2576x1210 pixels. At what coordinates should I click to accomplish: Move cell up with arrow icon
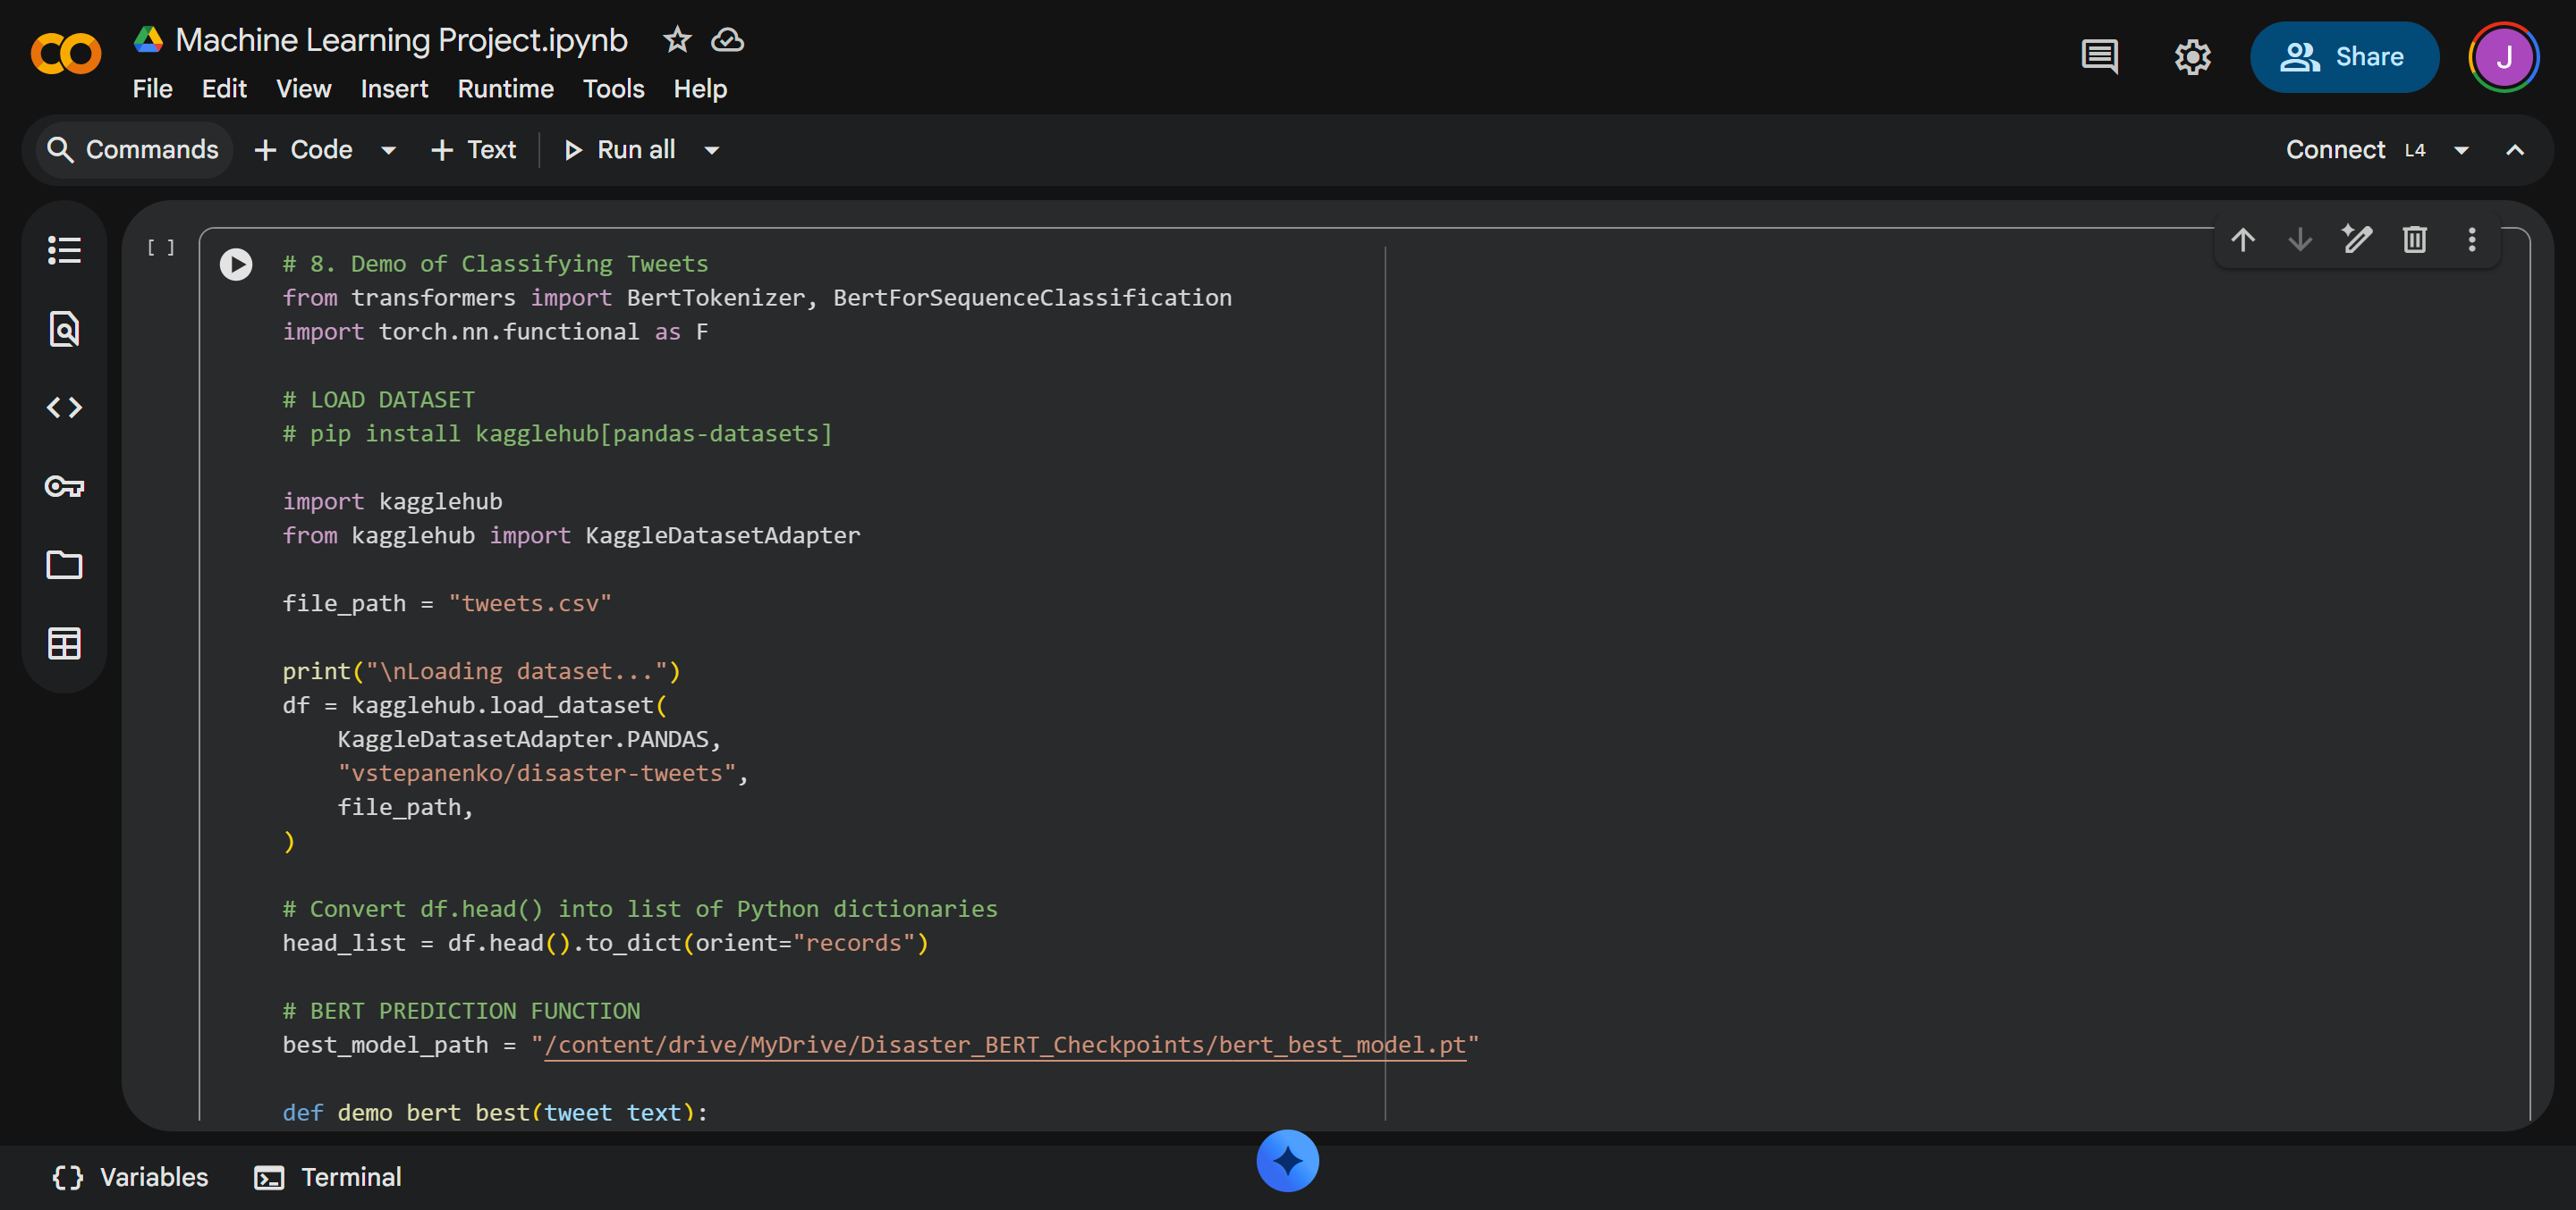coord(2242,239)
